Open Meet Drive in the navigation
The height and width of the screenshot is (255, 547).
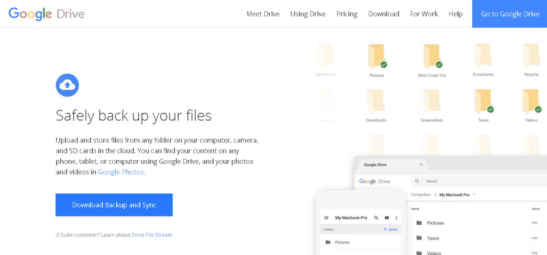(x=263, y=14)
